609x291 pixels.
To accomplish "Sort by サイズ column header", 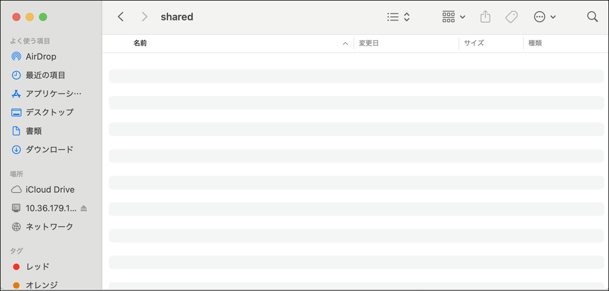I will pyautogui.click(x=474, y=43).
